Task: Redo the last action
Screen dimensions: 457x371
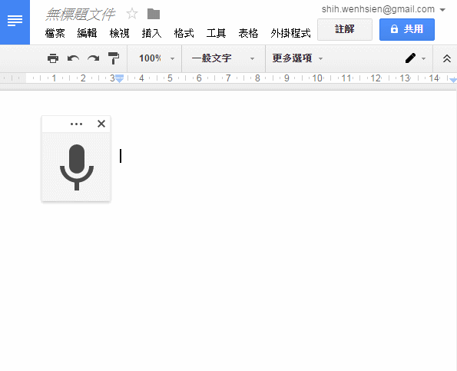Action: pyautogui.click(x=93, y=58)
